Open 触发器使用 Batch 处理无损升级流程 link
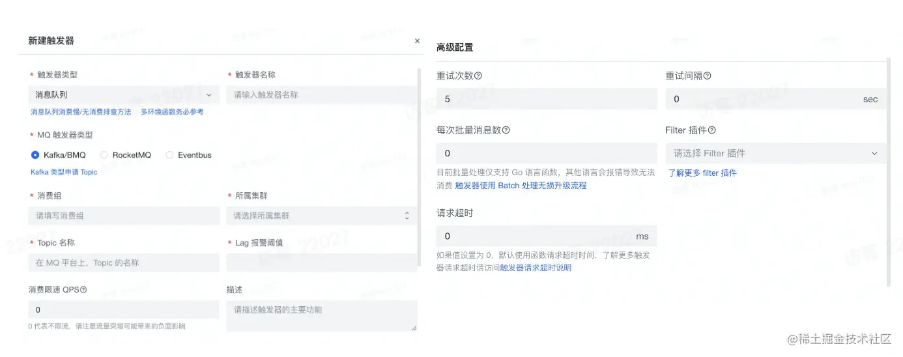903x357 pixels. click(x=521, y=186)
